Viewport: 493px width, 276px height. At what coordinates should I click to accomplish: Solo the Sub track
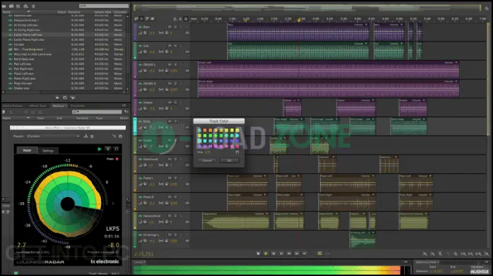(175, 46)
